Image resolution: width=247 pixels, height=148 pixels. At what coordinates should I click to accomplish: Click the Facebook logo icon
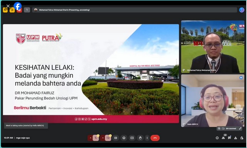(x=18, y=6)
